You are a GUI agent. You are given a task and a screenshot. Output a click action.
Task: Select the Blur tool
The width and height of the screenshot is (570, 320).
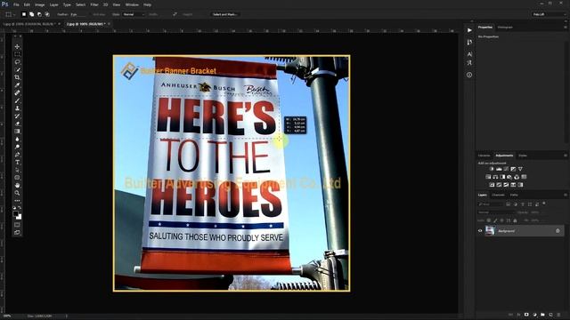coord(17,139)
